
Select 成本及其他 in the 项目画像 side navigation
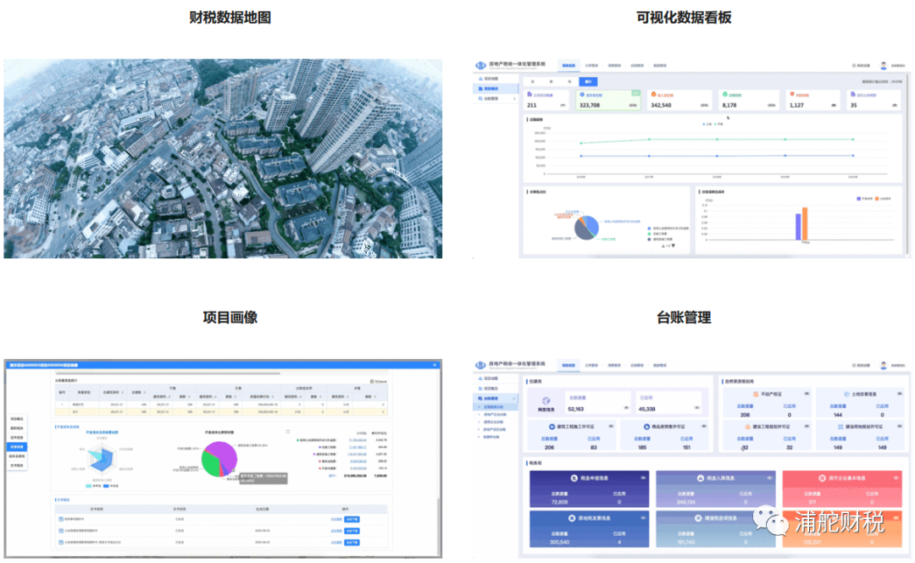[17, 456]
